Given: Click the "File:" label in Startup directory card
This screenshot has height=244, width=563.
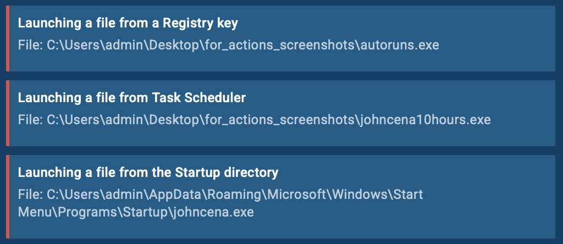Looking at the screenshot, I should tap(30, 194).
